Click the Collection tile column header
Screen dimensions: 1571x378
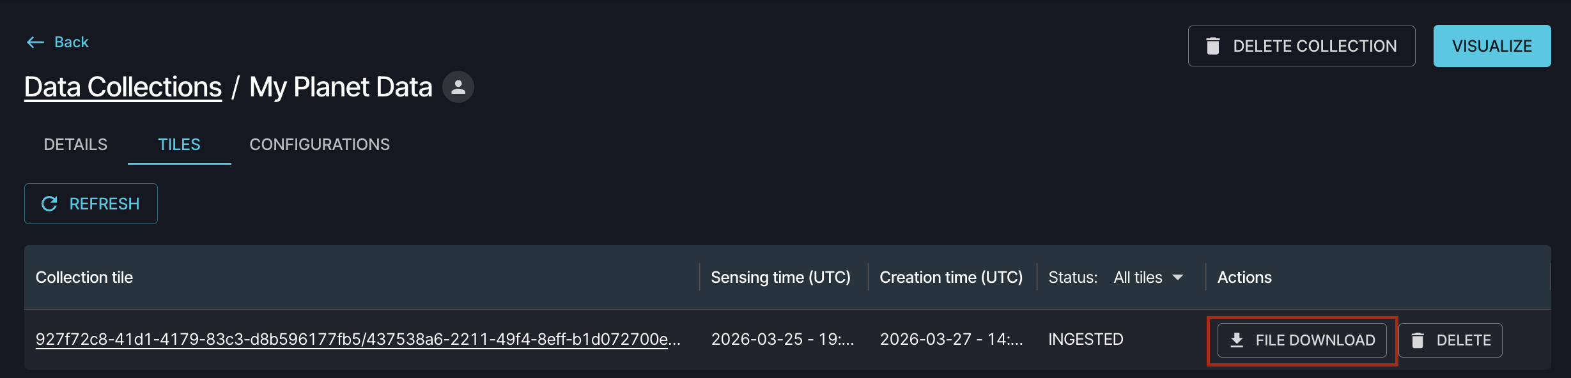(84, 277)
